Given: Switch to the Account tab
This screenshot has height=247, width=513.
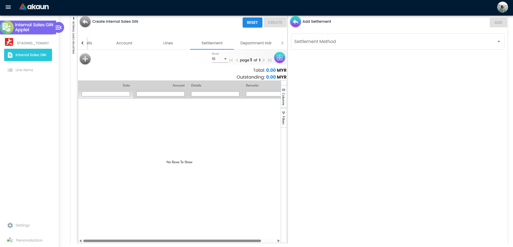Looking at the screenshot, I should click(124, 43).
